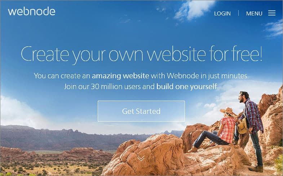Click the bold "build one yourself" text
The width and height of the screenshot is (283, 176).
tap(187, 87)
